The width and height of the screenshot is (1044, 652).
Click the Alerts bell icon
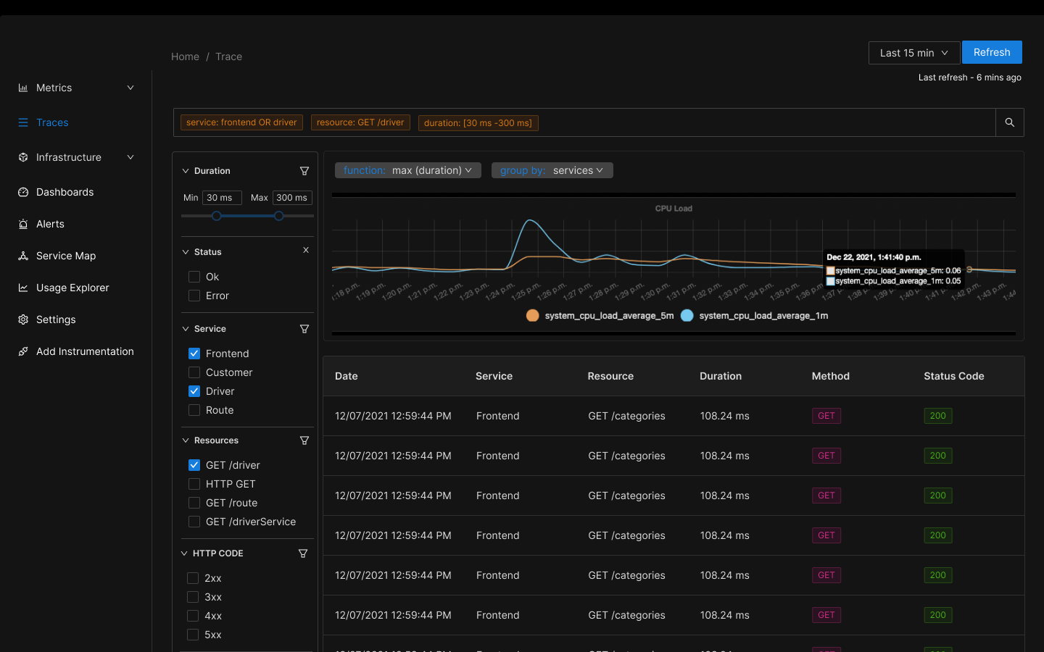coord(22,224)
